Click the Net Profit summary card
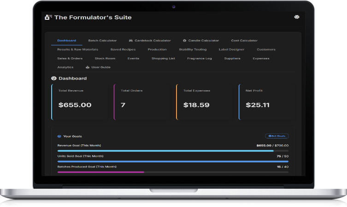The image size is (347, 207). [267, 102]
